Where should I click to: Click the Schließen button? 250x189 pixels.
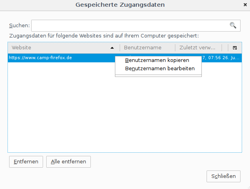[x=223, y=176]
